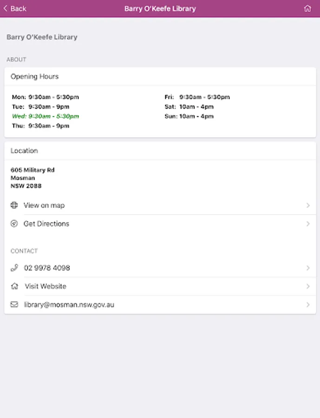The width and height of the screenshot is (320, 418).
Task: Click chevron on the email address row
Action: [308, 305]
